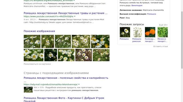Open the first similar image in the top row
Screen dimensions: 183x102
click(32, 41)
